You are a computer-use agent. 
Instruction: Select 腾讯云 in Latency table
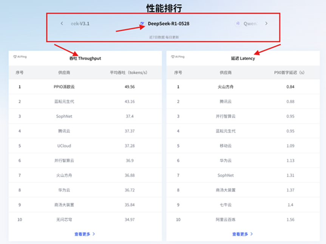pos(226,101)
